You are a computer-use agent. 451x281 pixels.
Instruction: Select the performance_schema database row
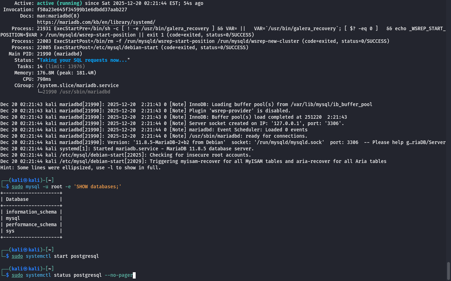point(31,224)
